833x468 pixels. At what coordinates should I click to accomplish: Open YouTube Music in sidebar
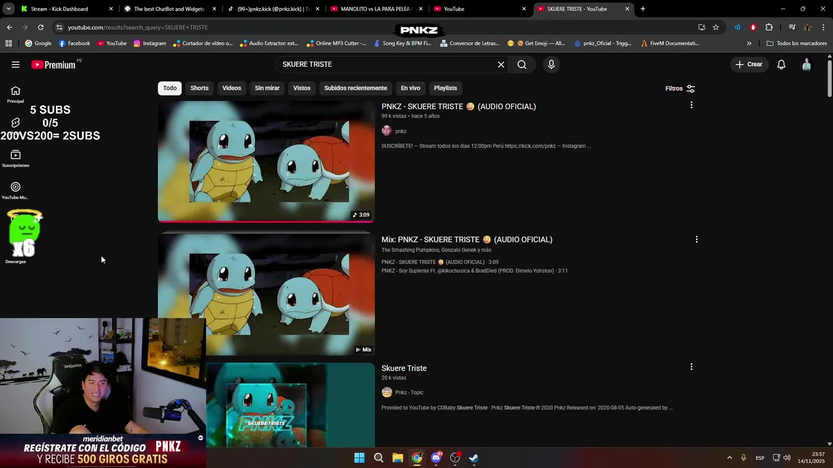point(16,190)
